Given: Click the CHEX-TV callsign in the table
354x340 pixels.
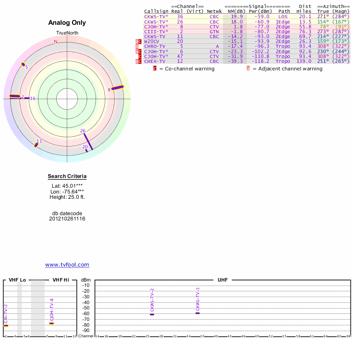Looking at the screenshot, I should (x=155, y=61).
